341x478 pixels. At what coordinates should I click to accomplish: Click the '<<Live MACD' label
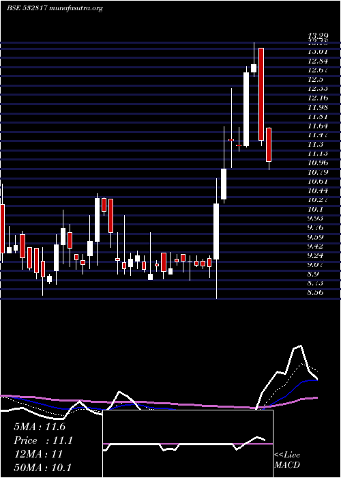tap(287, 460)
